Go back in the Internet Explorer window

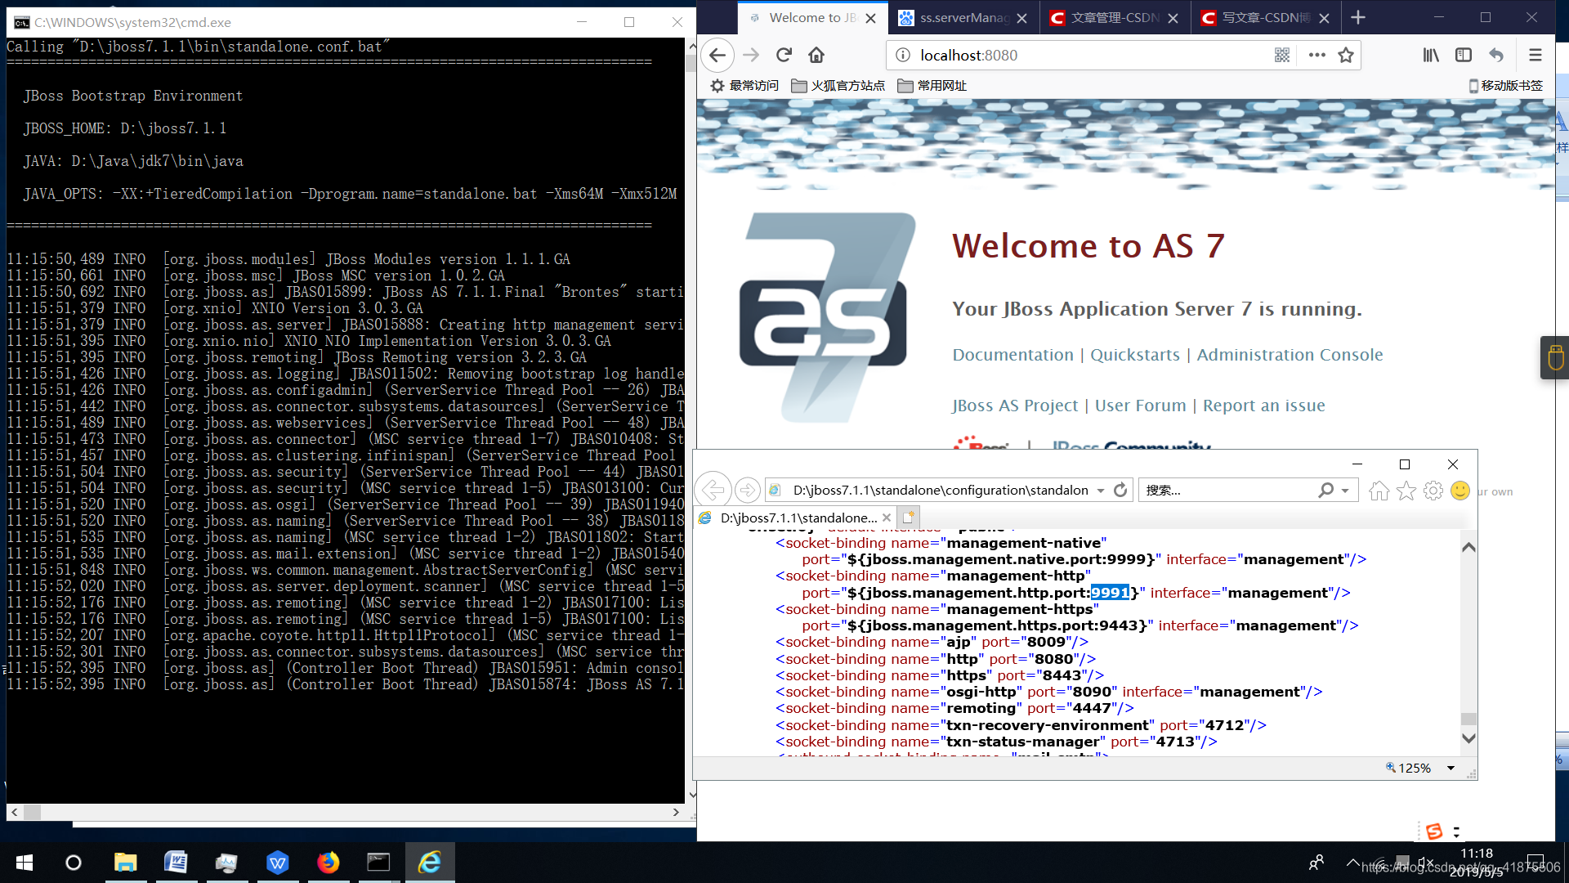click(x=713, y=490)
